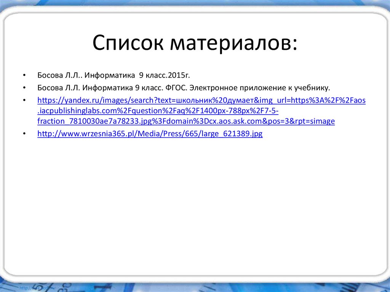The height and width of the screenshot is (292, 390).
Task: Open the yandex.ru images search hyperlink
Action: [x=152, y=100]
